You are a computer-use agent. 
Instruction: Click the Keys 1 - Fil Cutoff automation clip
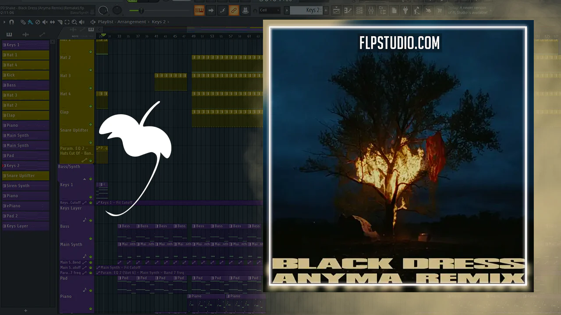(180, 203)
